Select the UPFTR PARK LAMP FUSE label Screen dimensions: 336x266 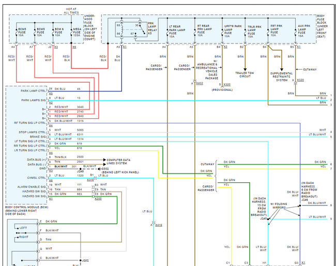(233, 32)
